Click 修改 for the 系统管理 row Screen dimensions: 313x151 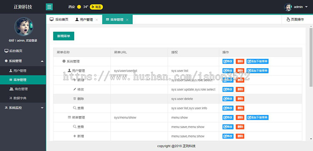point(228,61)
